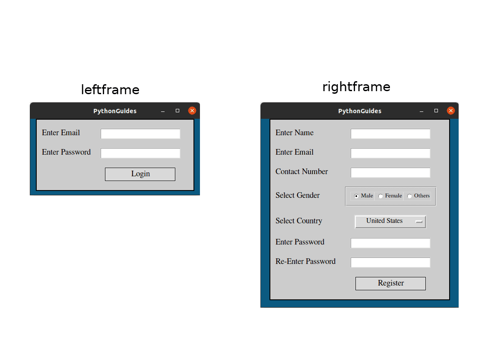The width and height of the screenshot is (485, 343).
Task: Click the Re-Enter Password input field
Action: (x=390, y=262)
